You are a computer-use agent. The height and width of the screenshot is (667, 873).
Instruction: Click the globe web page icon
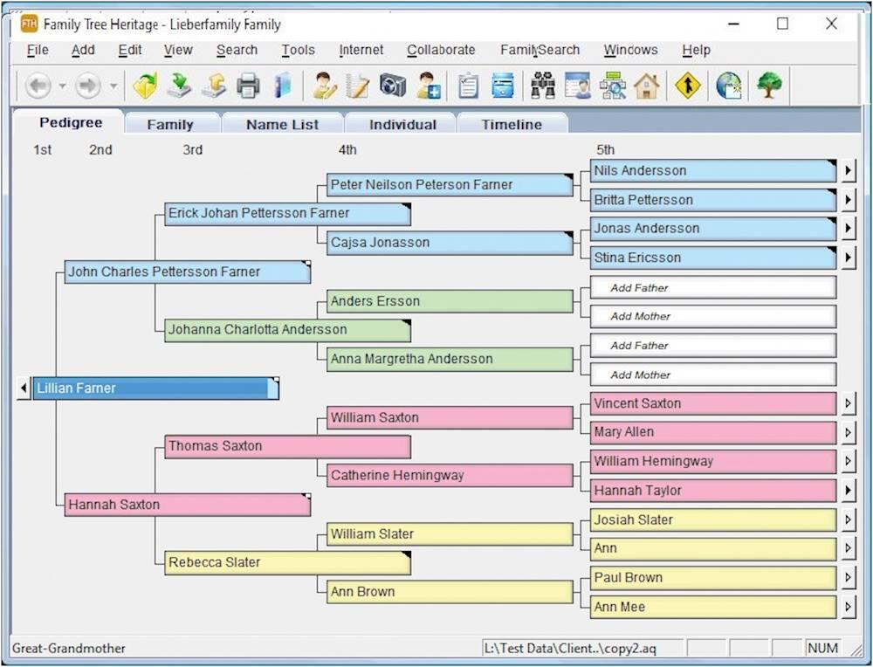tap(726, 86)
